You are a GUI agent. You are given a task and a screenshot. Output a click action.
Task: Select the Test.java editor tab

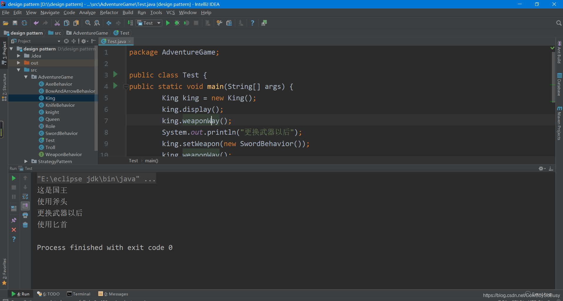116,41
